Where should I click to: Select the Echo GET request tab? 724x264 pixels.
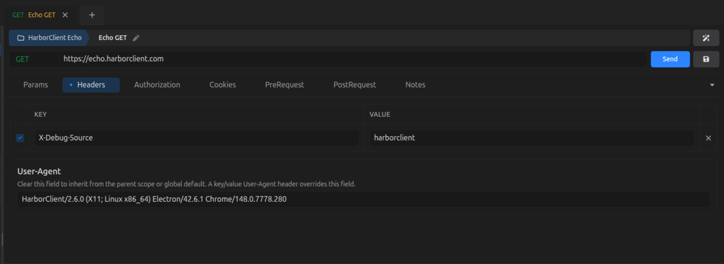click(41, 15)
